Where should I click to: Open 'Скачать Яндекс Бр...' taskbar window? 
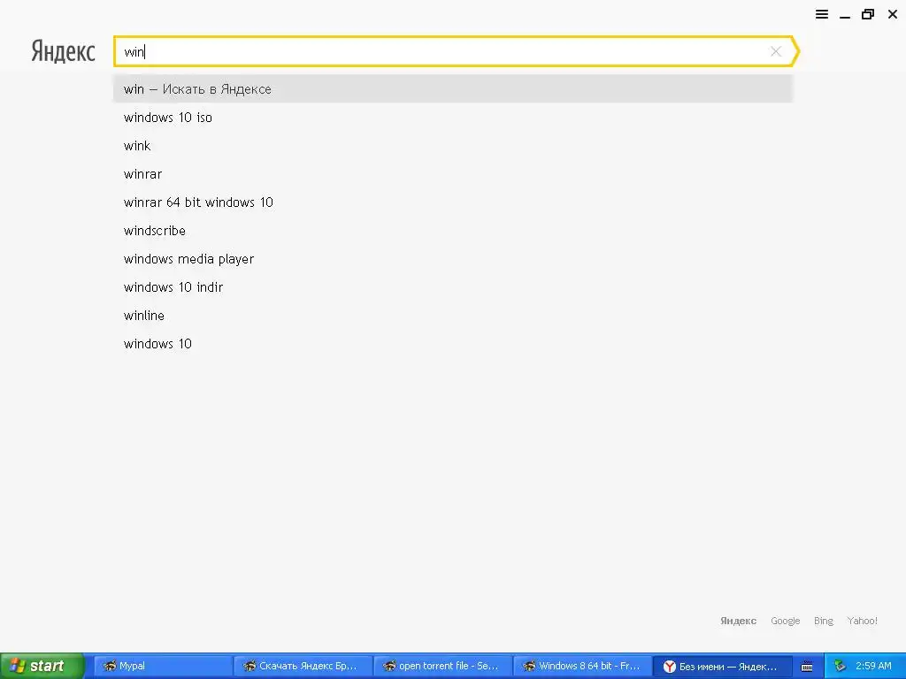[x=303, y=666]
